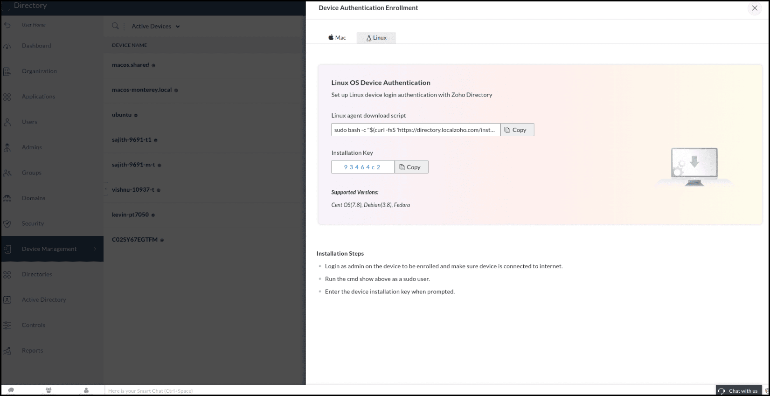This screenshot has height=396, width=770.
Task: Click the status icon next to ubuntu
Action: tap(136, 115)
